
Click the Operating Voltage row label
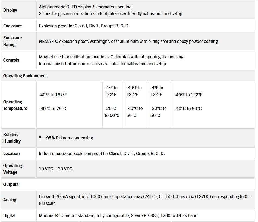click(12, 169)
